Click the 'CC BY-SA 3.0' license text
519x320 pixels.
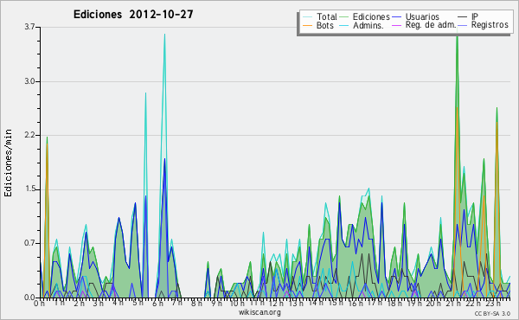492,314
